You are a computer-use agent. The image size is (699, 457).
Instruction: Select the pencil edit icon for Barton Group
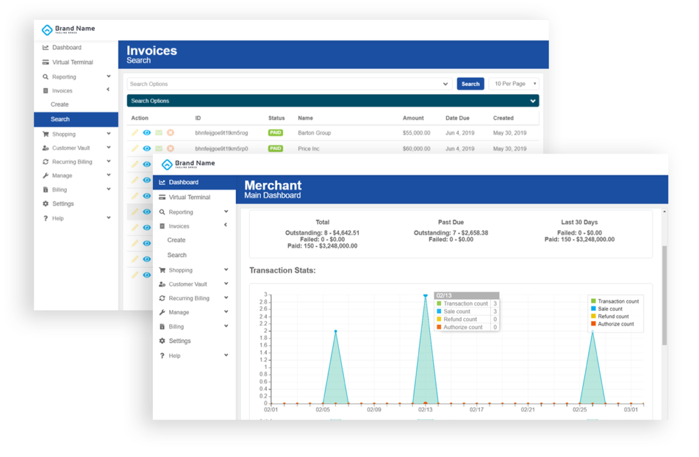click(x=134, y=133)
